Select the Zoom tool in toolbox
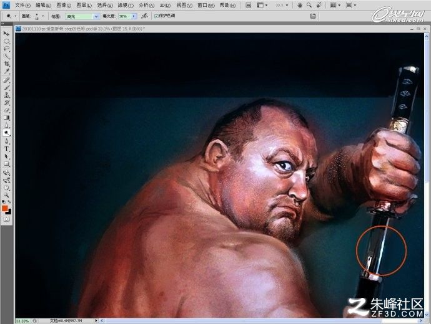 point(7,195)
